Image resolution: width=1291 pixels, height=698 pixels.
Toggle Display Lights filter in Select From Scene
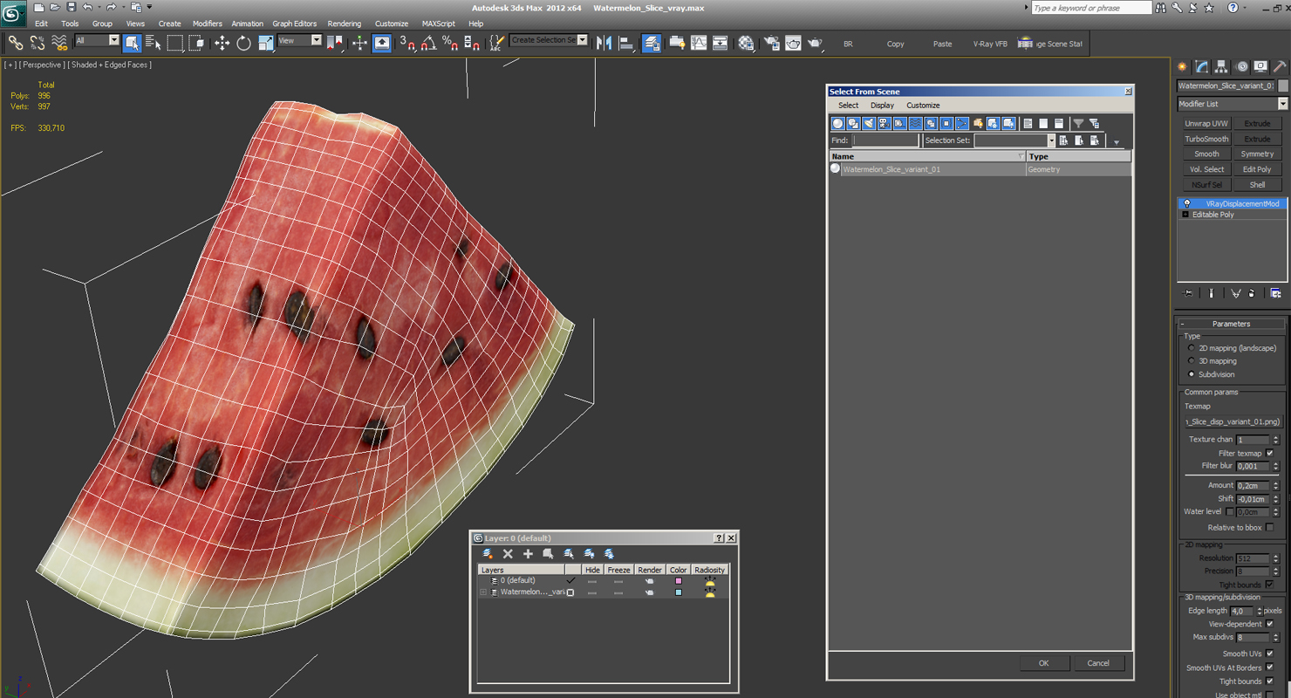869,123
